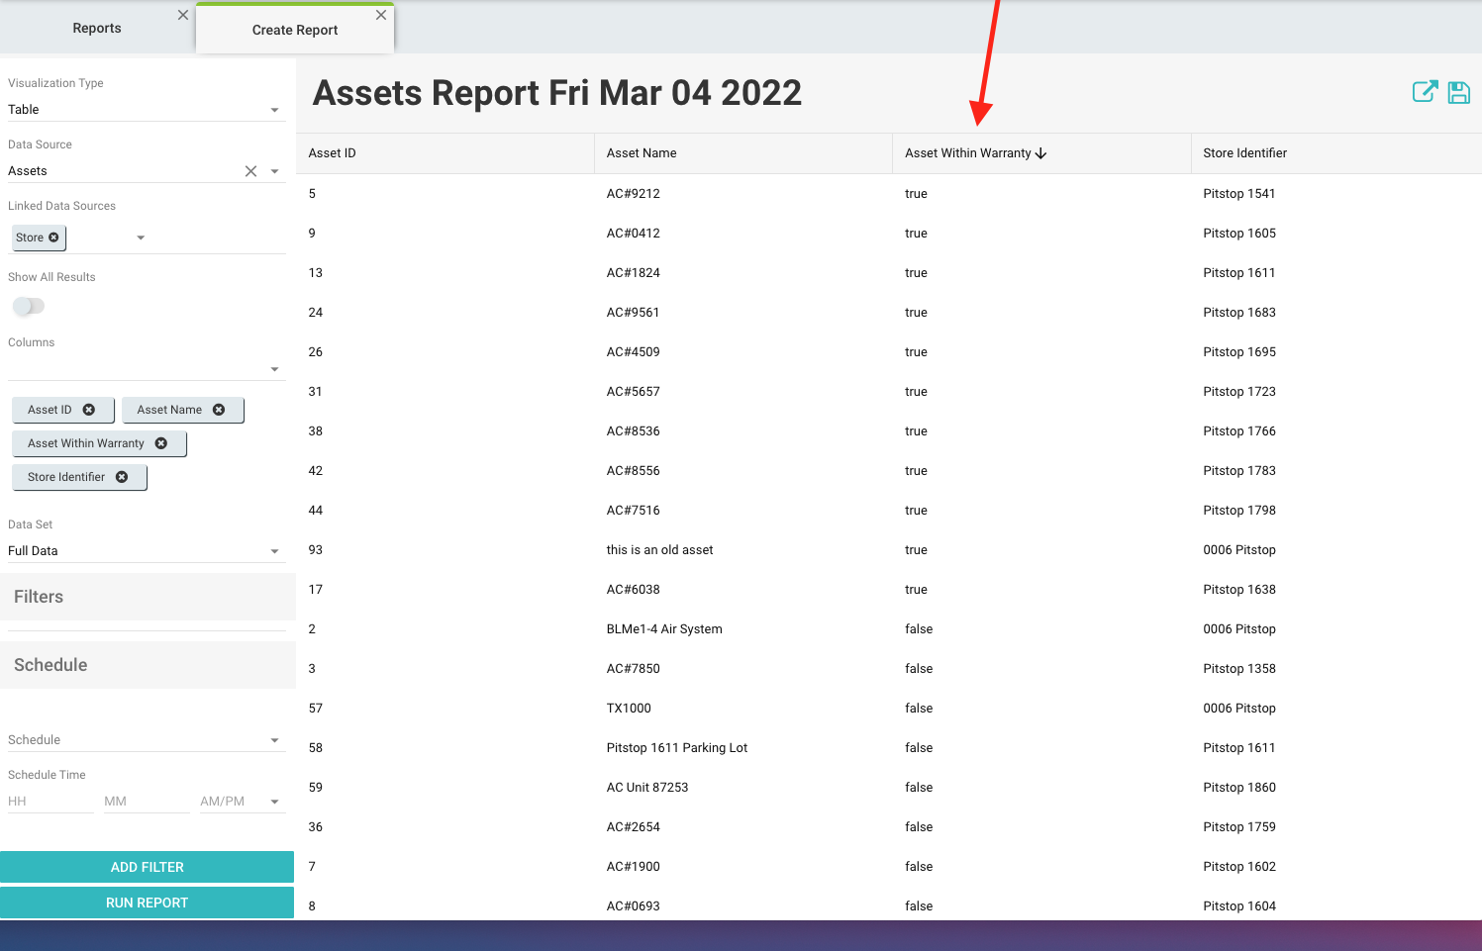
Task: Click the RUN REPORT button
Action: click(x=147, y=903)
